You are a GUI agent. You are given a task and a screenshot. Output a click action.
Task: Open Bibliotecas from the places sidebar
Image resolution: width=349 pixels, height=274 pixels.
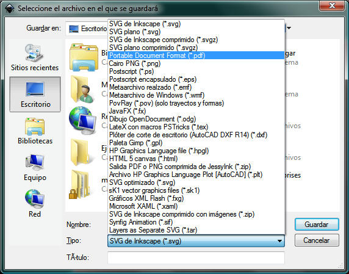click(35, 131)
